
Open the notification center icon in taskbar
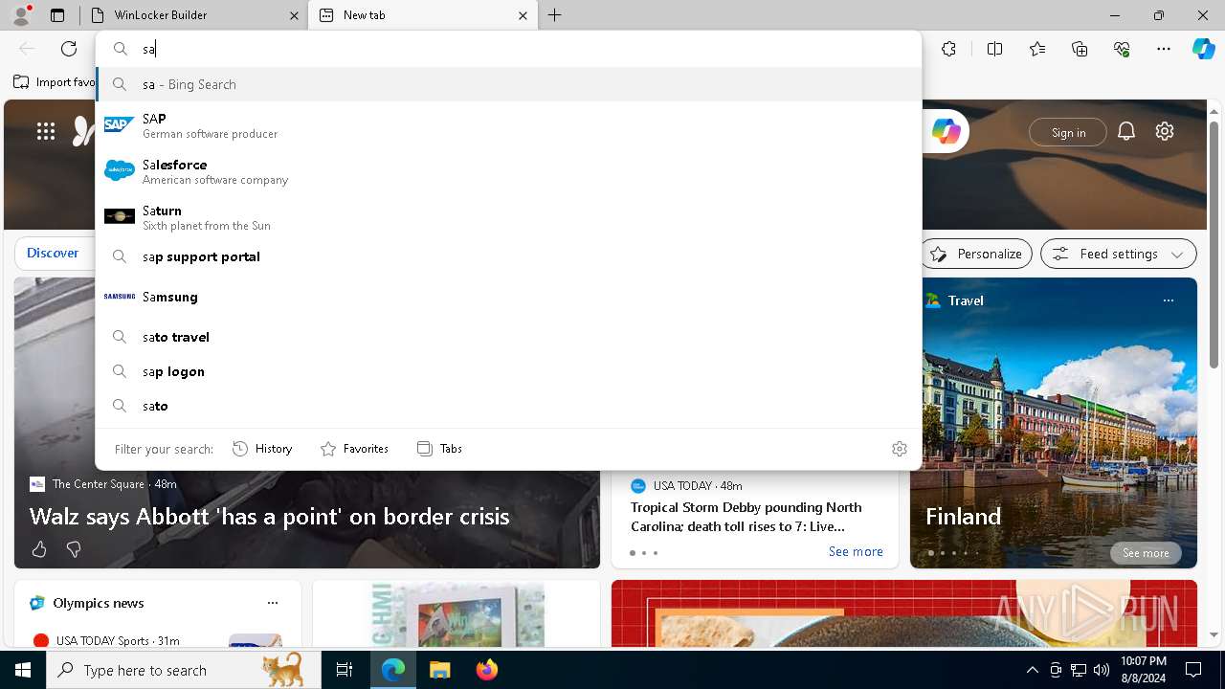(x=1193, y=670)
